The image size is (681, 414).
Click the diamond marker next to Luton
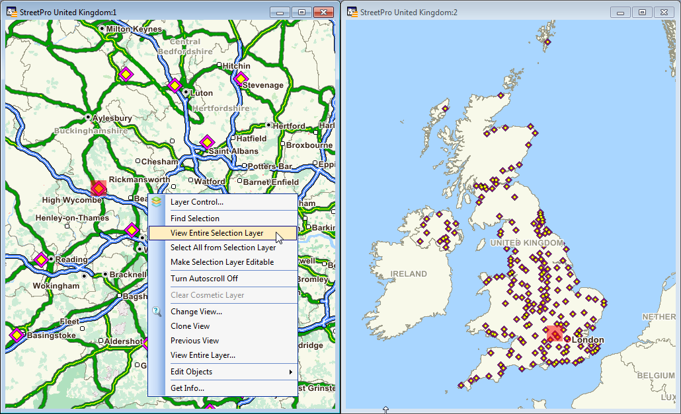[175, 85]
